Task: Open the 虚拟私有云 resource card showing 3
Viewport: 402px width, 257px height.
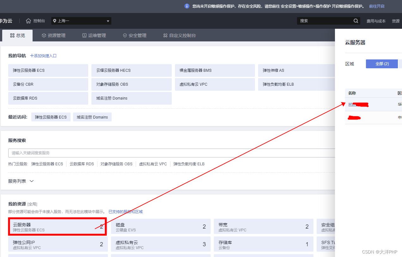Action: [161, 244]
